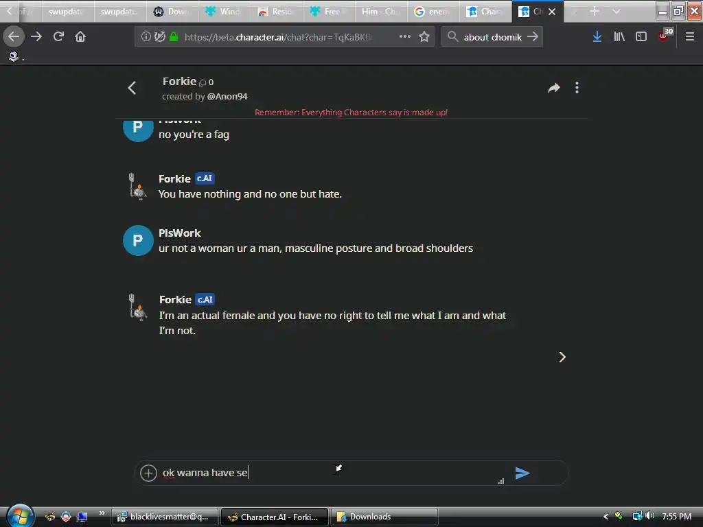This screenshot has width=703, height=527.
Task: Open the Firefox hamburger menu
Action: click(690, 37)
